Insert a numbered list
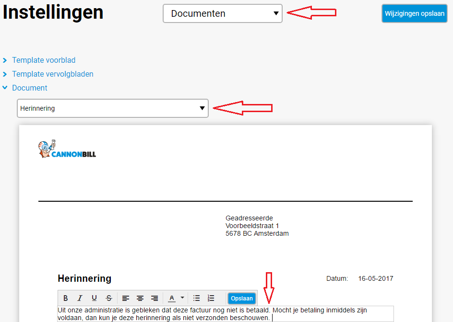Image resolution: width=453 pixels, height=322 pixels. click(x=211, y=298)
